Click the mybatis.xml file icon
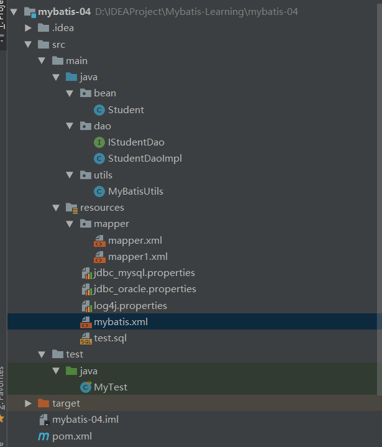Image resolution: width=382 pixels, height=447 pixels. click(x=86, y=323)
